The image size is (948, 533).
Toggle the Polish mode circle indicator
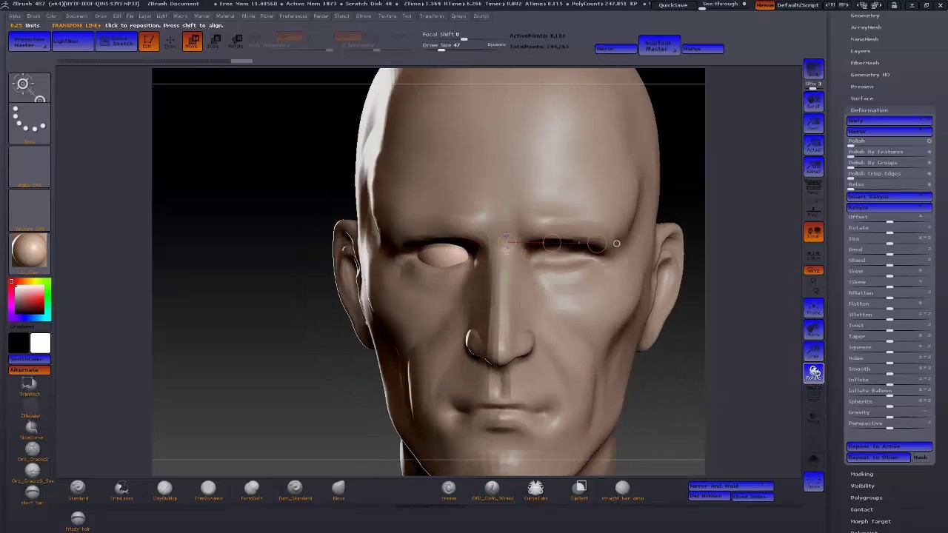[x=929, y=141]
